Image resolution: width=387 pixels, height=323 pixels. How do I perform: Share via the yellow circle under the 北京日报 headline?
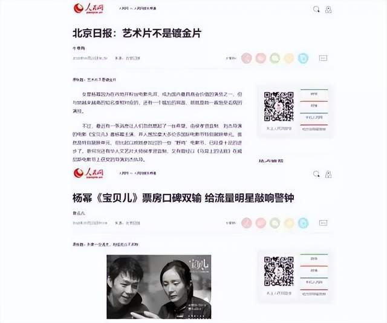point(289,58)
